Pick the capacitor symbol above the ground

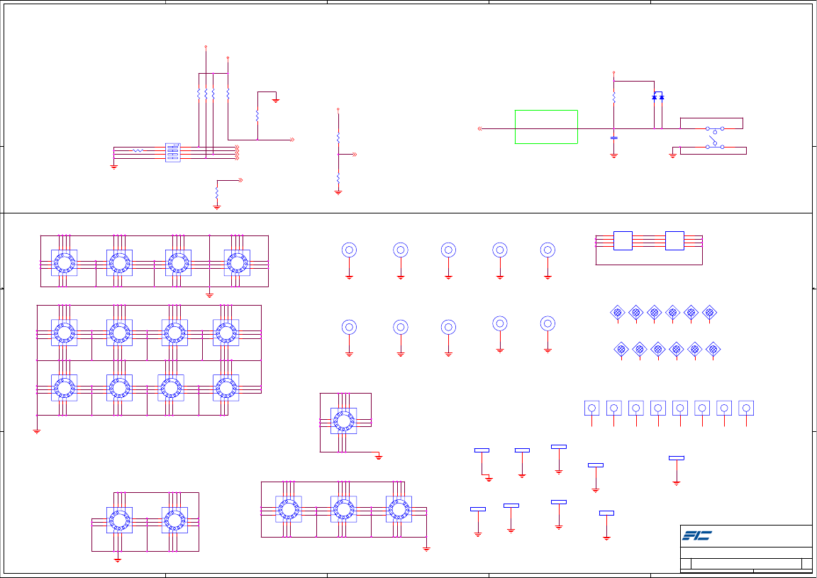(613, 138)
